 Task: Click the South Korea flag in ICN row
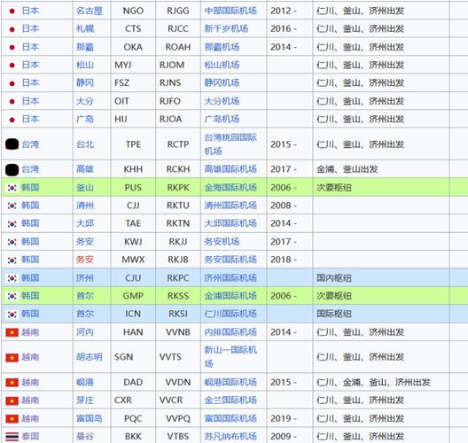coord(12,314)
